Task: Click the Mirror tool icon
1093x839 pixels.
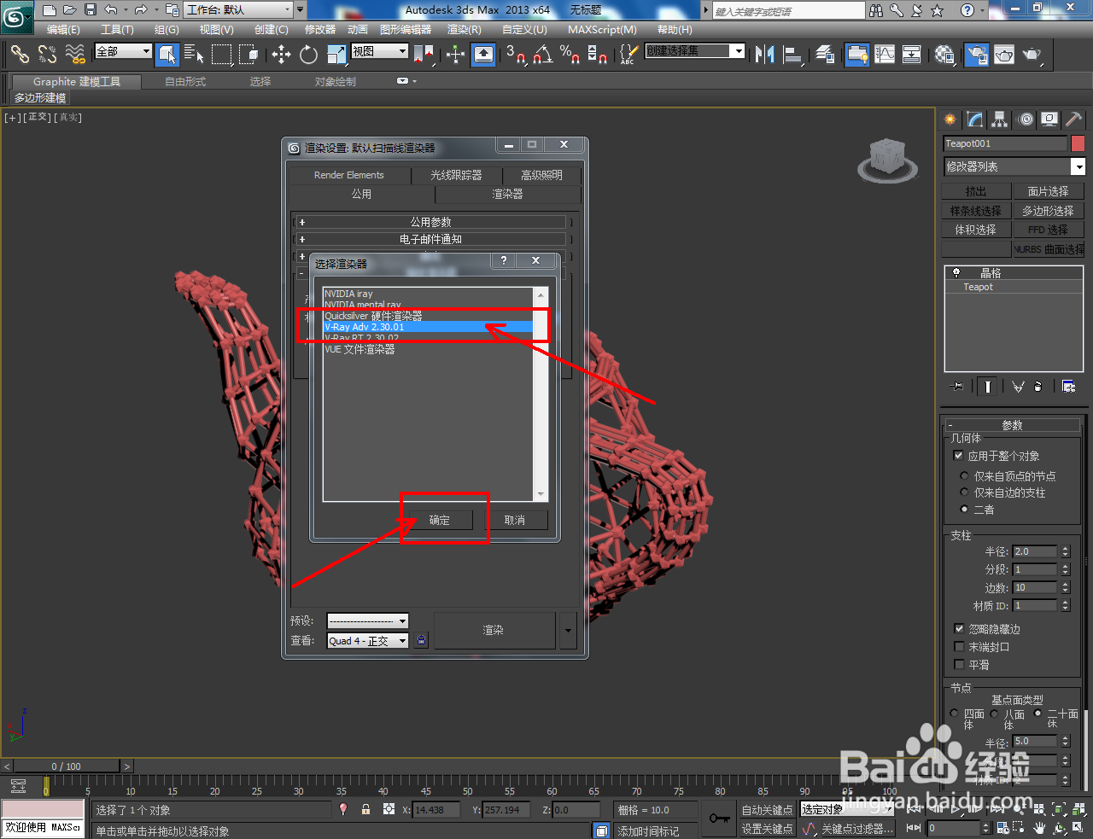Action: (765, 55)
